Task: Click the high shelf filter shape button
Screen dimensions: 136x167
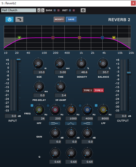Action: tap(87, 123)
